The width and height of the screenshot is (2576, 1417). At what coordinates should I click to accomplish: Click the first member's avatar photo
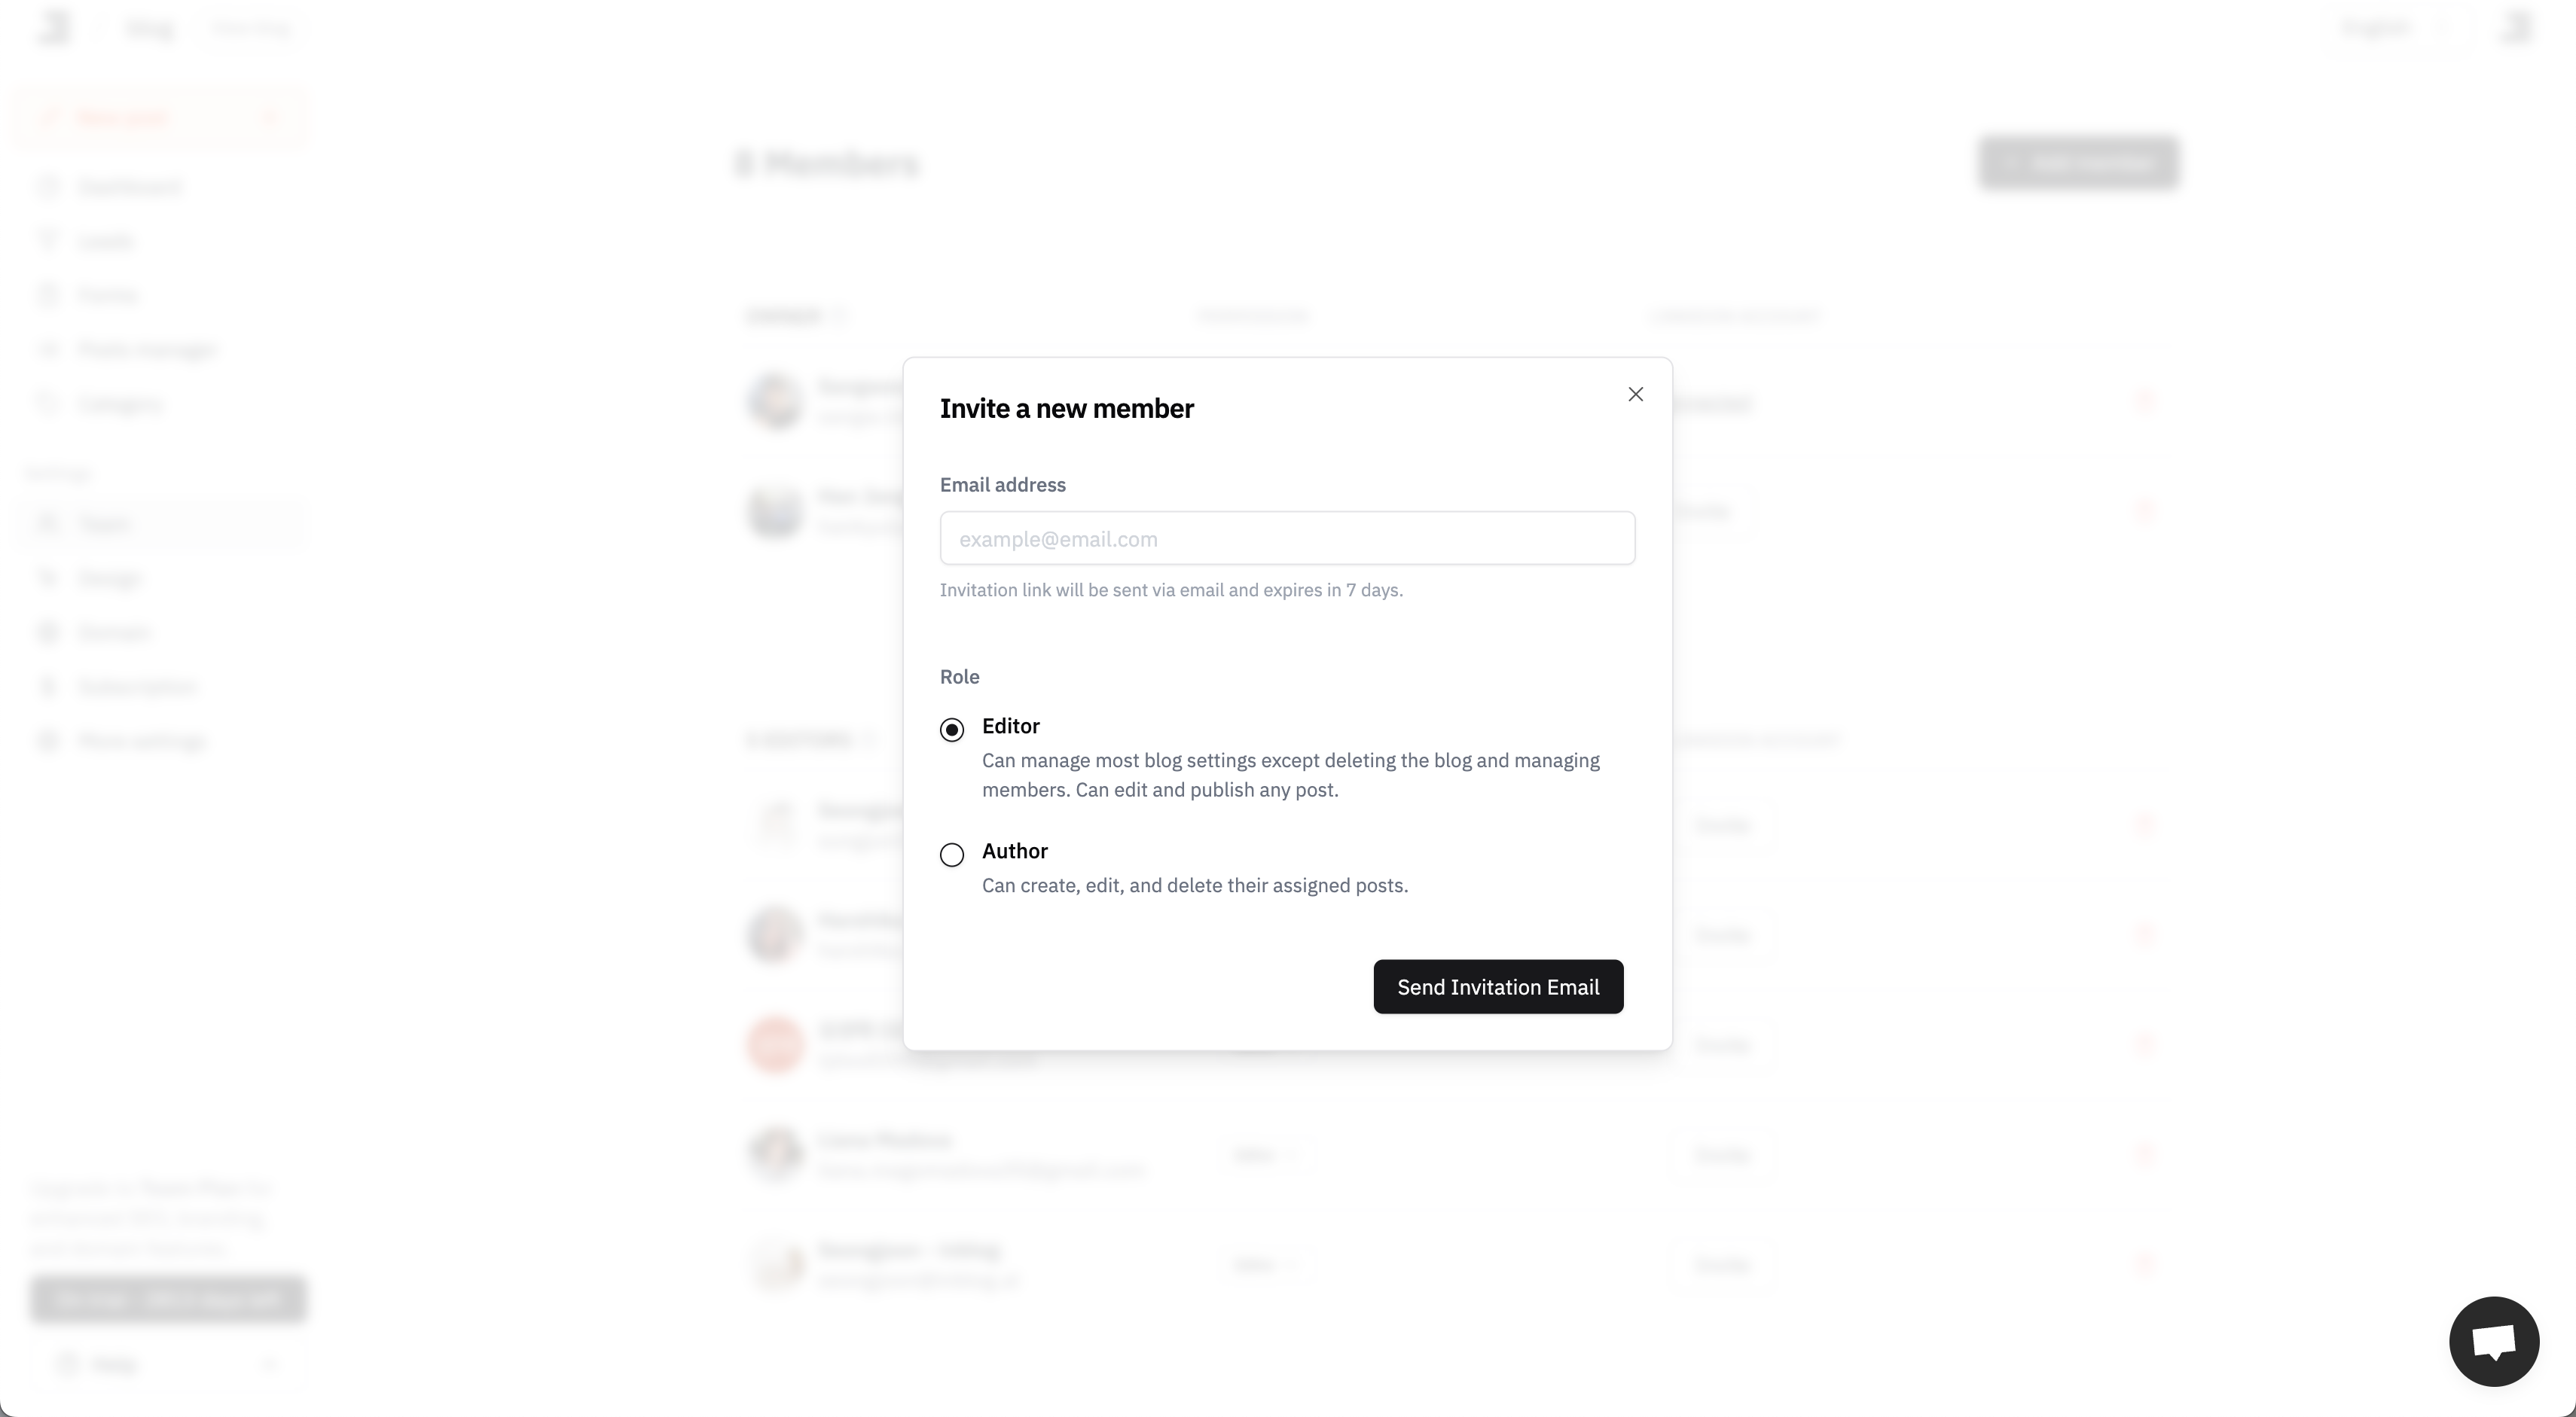click(x=776, y=402)
